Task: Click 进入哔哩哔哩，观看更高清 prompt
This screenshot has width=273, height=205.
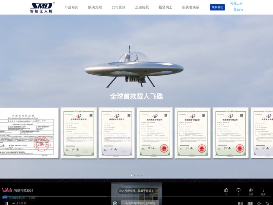Action: point(136,191)
